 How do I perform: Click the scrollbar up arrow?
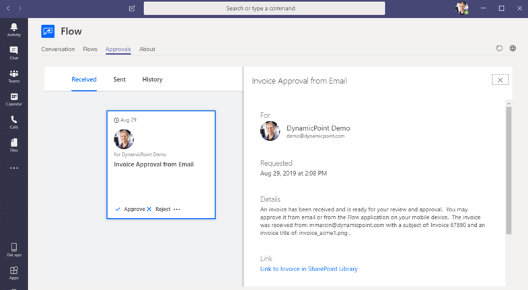click(x=508, y=103)
